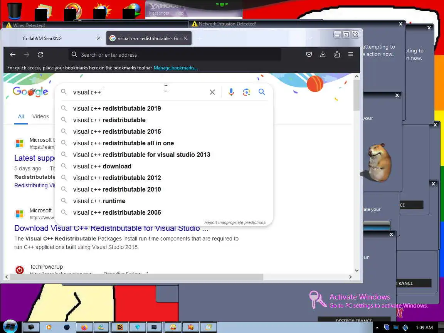Open the Redistributing Visual sublink
Screen dimensions: 444x333
(35, 185)
